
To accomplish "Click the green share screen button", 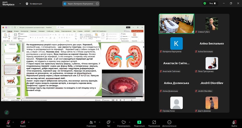I will pos(139,122).
